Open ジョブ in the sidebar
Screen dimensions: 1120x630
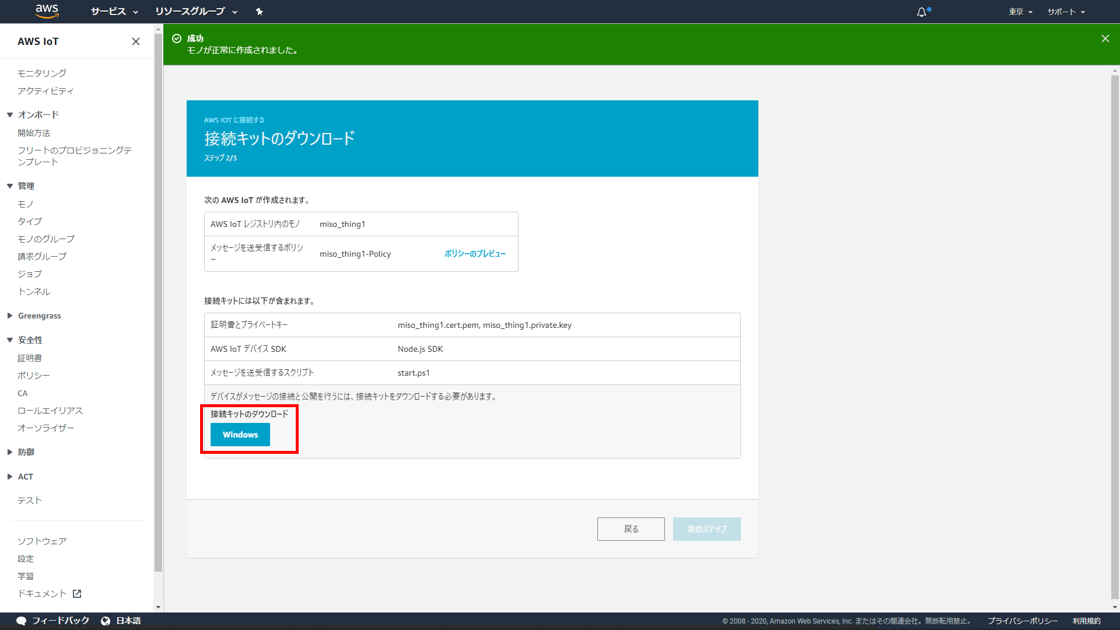click(x=30, y=274)
